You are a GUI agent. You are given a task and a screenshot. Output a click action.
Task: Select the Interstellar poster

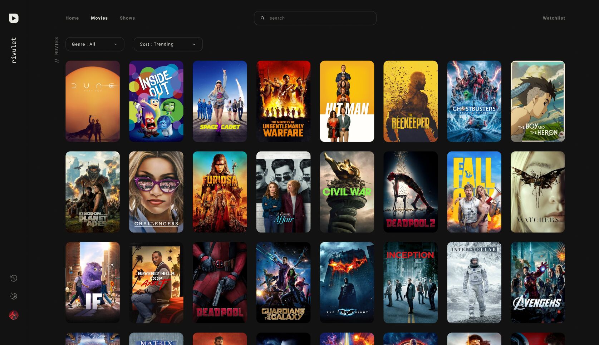pos(474,283)
